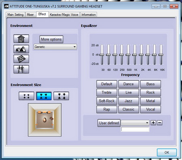
Task: Open the Generic environment dropdown
Action: (55, 47)
